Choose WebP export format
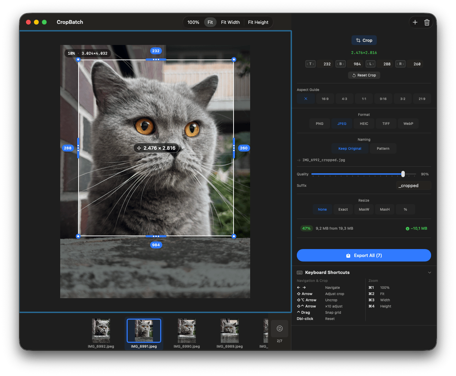 point(408,123)
